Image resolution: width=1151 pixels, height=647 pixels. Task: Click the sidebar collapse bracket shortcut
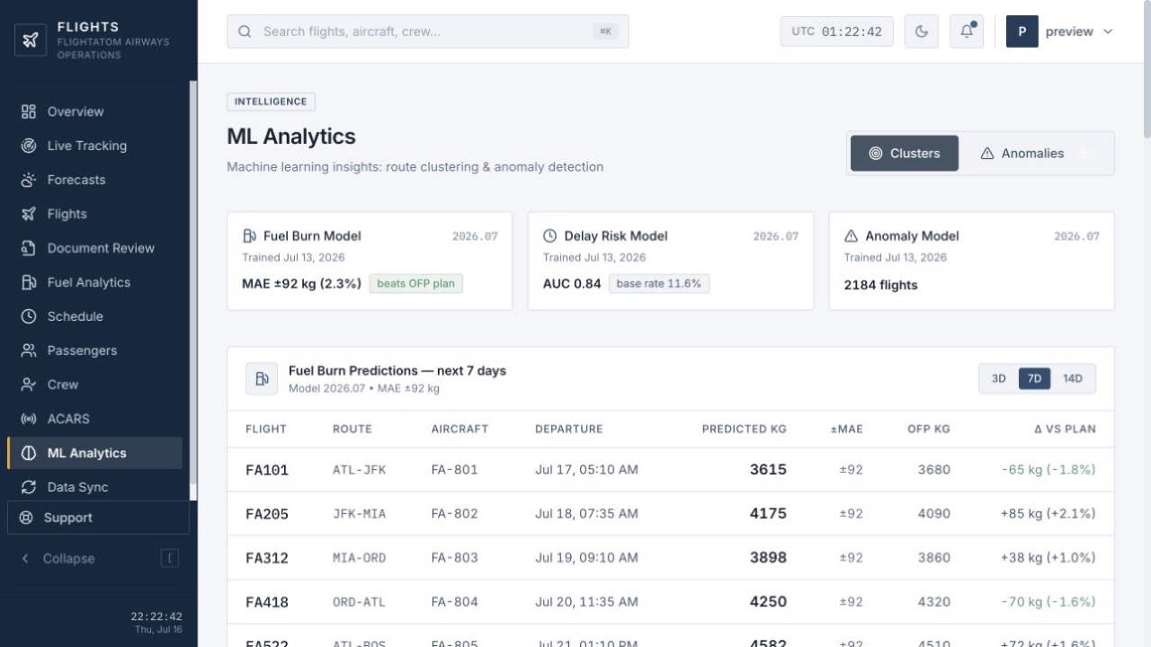[170, 558]
